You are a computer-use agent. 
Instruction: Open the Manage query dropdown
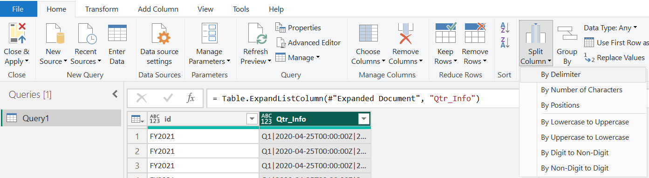[298, 58]
